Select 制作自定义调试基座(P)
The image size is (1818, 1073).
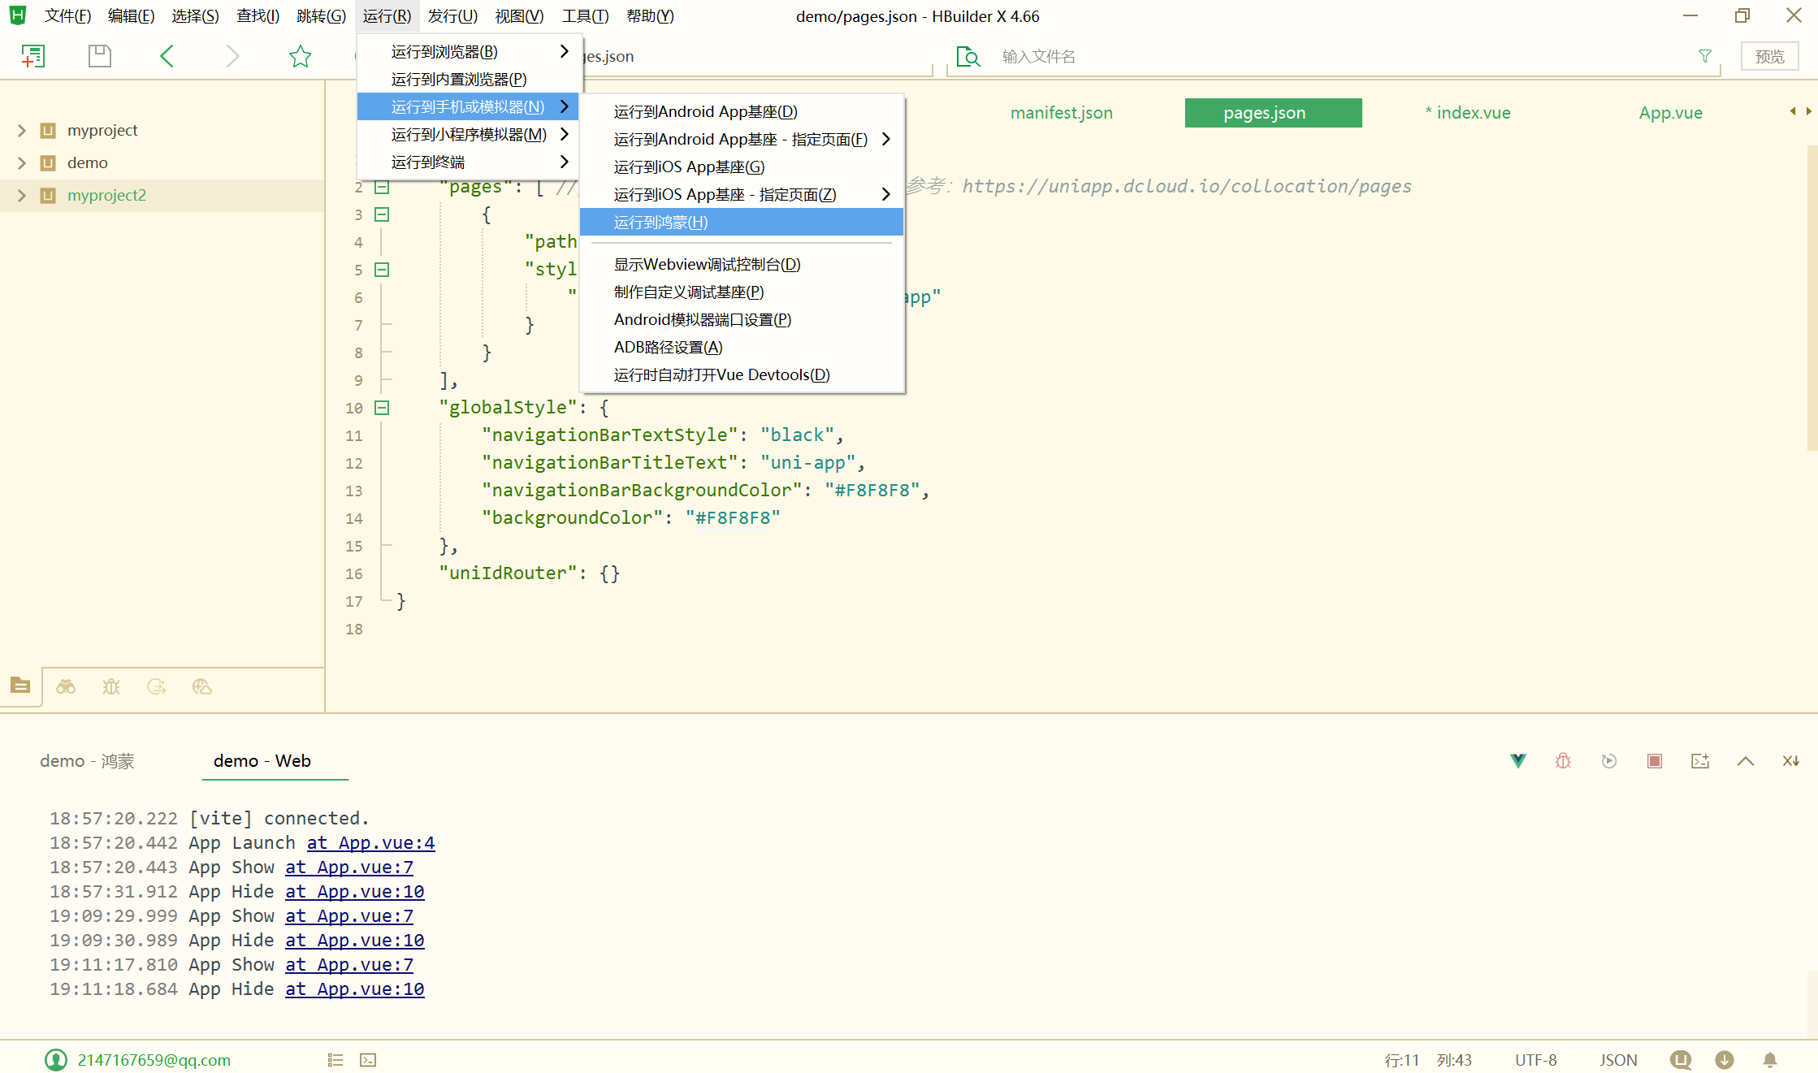click(x=742, y=292)
